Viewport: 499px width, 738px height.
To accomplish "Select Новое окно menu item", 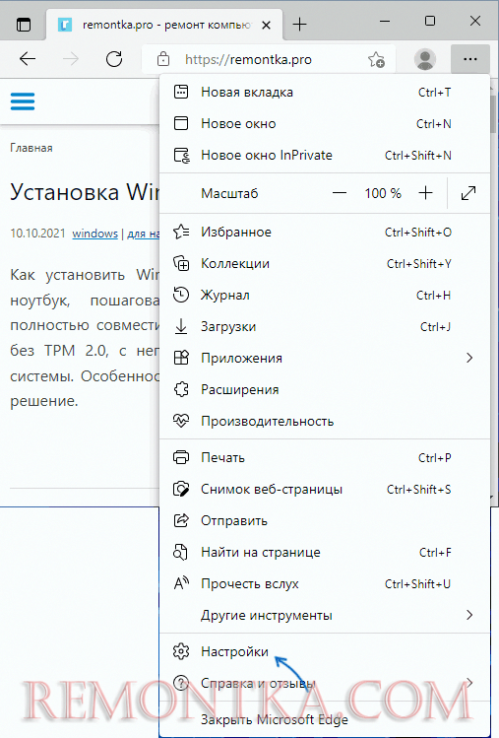I will 325,124.
